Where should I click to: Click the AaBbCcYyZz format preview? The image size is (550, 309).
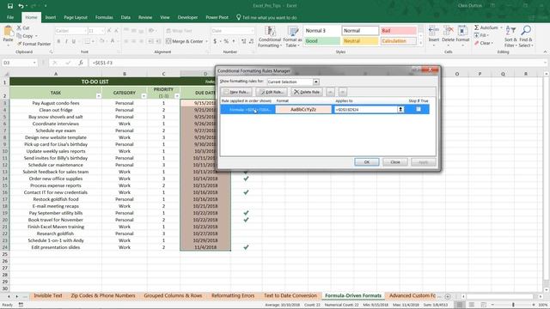click(x=303, y=110)
